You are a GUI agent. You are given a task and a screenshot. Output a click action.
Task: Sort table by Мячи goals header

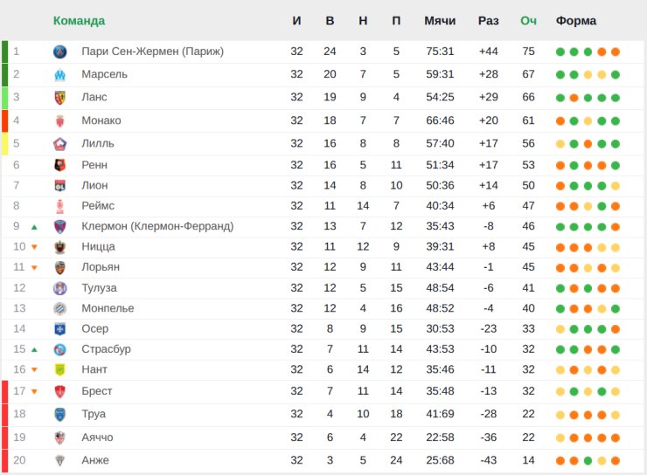440,21
